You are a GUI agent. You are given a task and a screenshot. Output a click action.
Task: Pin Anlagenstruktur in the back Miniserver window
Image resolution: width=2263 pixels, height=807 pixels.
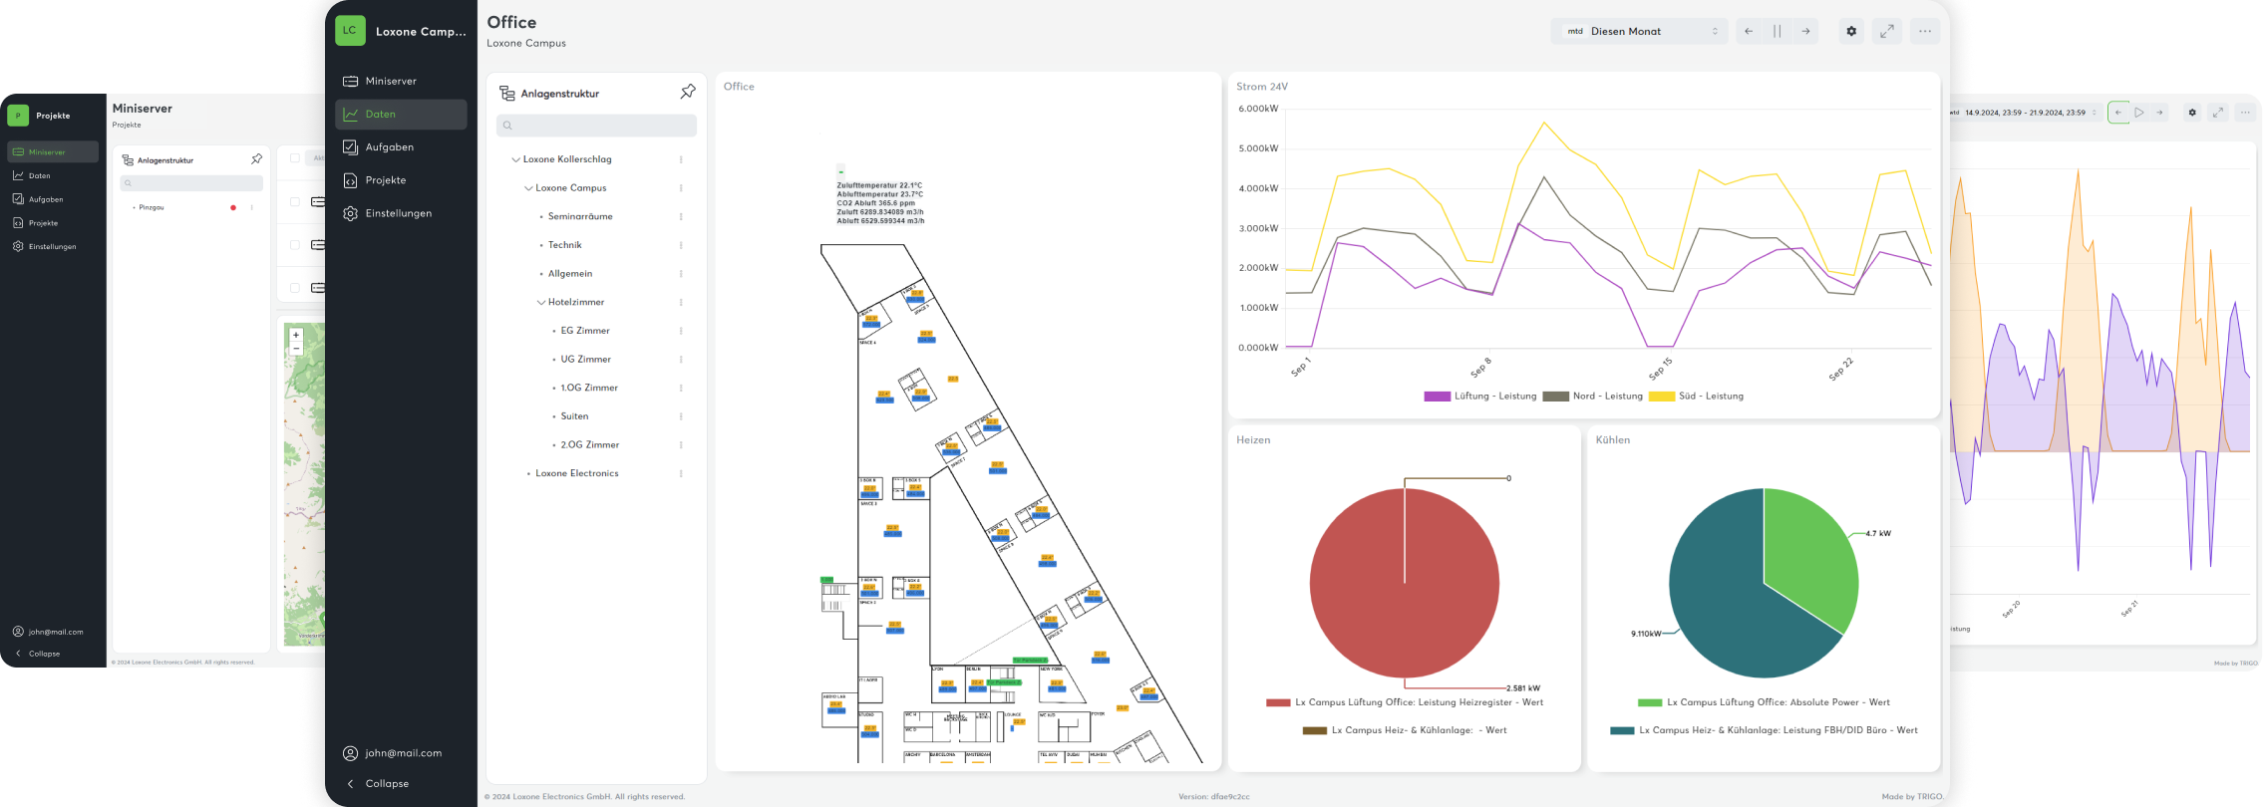pos(256,159)
